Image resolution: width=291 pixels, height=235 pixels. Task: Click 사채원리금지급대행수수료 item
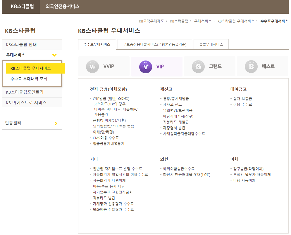[x=184, y=134]
